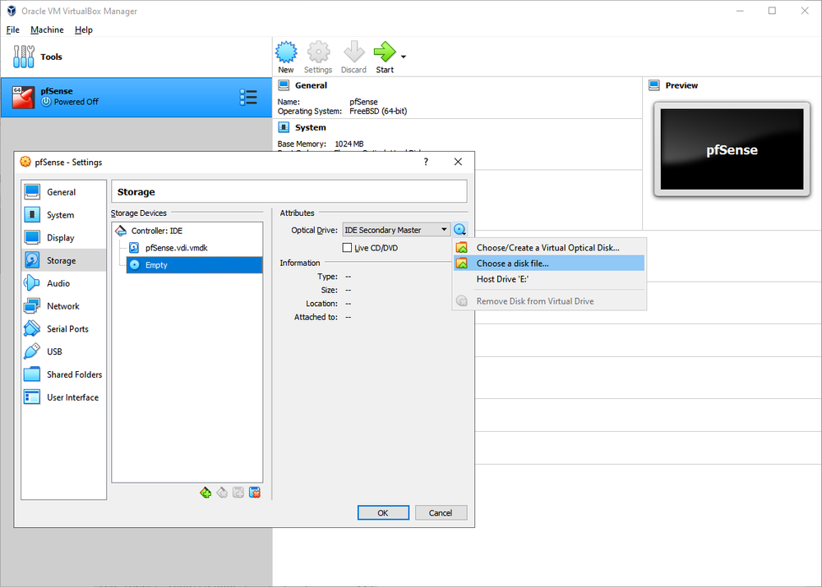Click the settings dialog help question mark

(426, 163)
